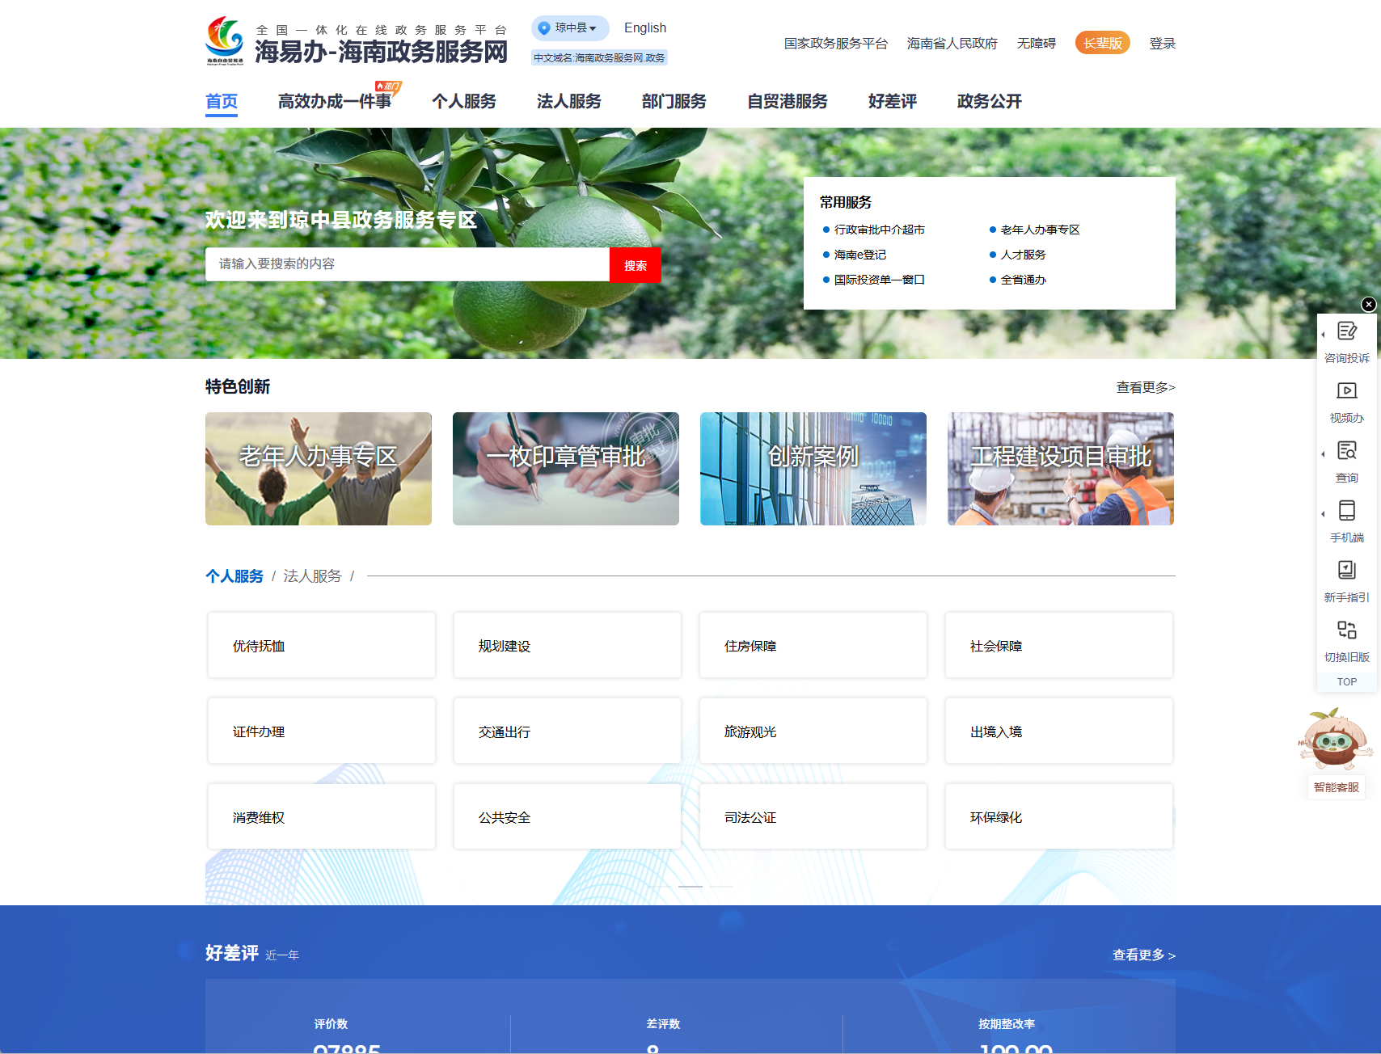Screen dimensions: 1381x1054
Task: Open 老年人办事专区 thumbnail card
Action: (x=319, y=469)
